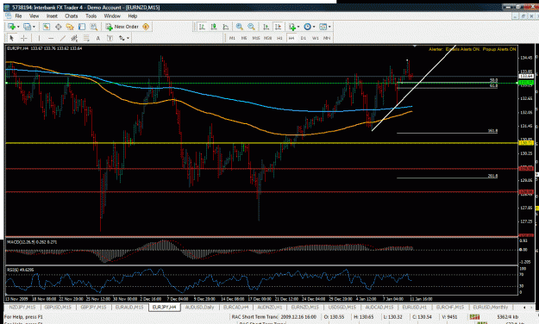Viewport: 539px width, 324px height.
Task: Open the Indicators list icon
Action: (292, 27)
